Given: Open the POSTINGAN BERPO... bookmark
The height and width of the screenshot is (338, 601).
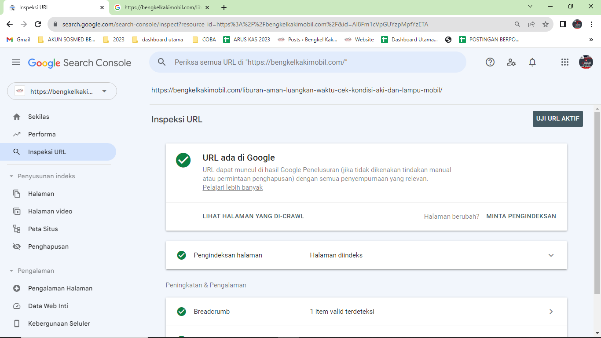Looking at the screenshot, I should click(x=489, y=40).
